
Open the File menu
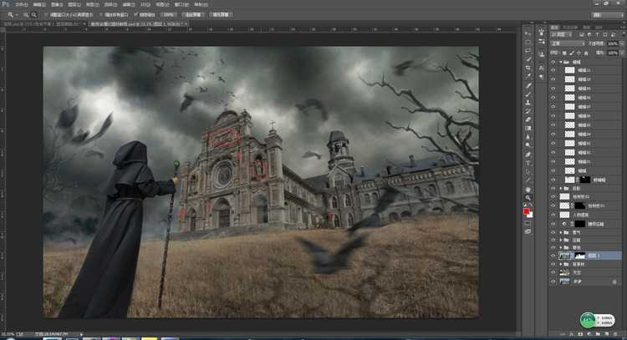coord(20,4)
